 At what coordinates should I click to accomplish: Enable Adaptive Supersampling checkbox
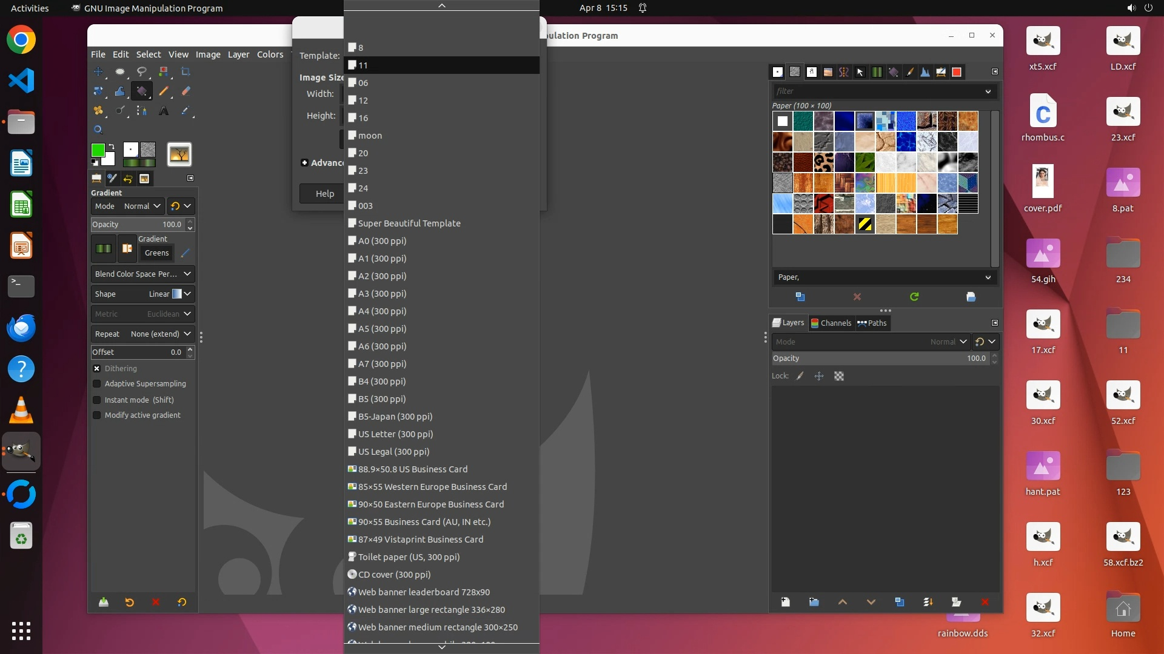click(x=97, y=384)
